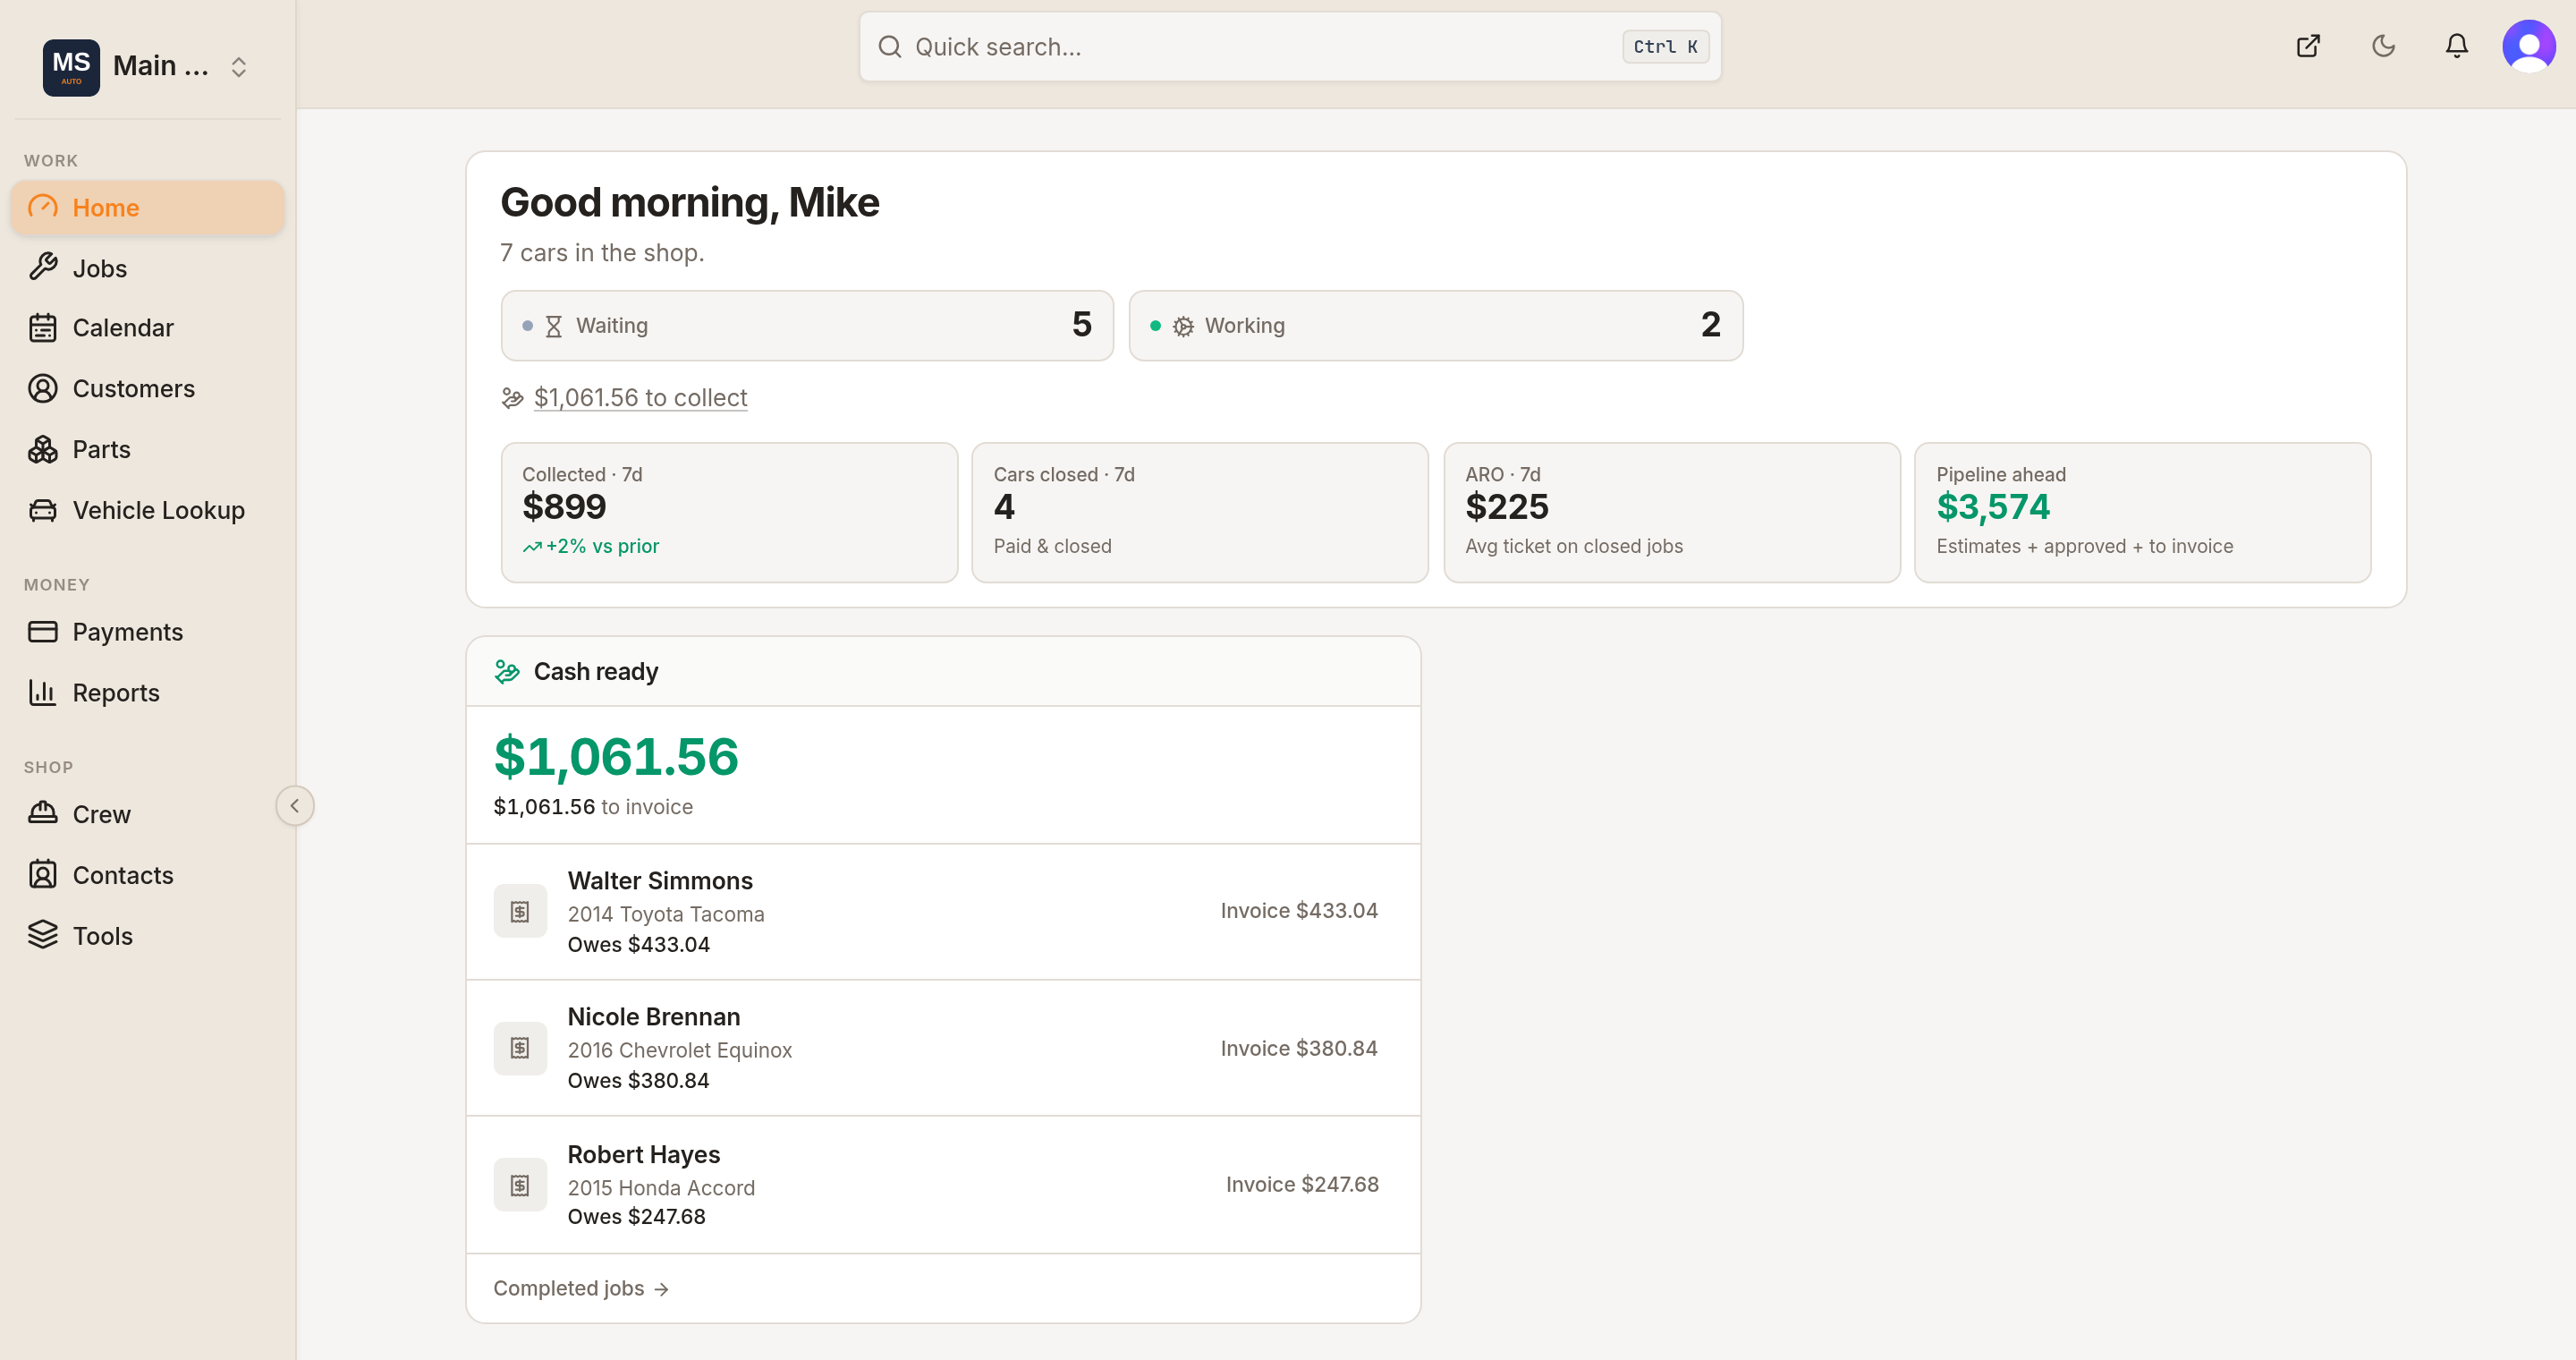2576x1360 pixels.
Task: Open Nicole Brennan Invoice $380.84
Action: point(1299,1048)
